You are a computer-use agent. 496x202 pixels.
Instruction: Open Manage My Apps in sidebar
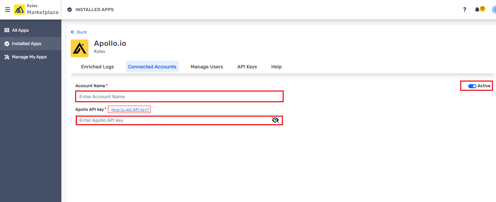(31, 57)
